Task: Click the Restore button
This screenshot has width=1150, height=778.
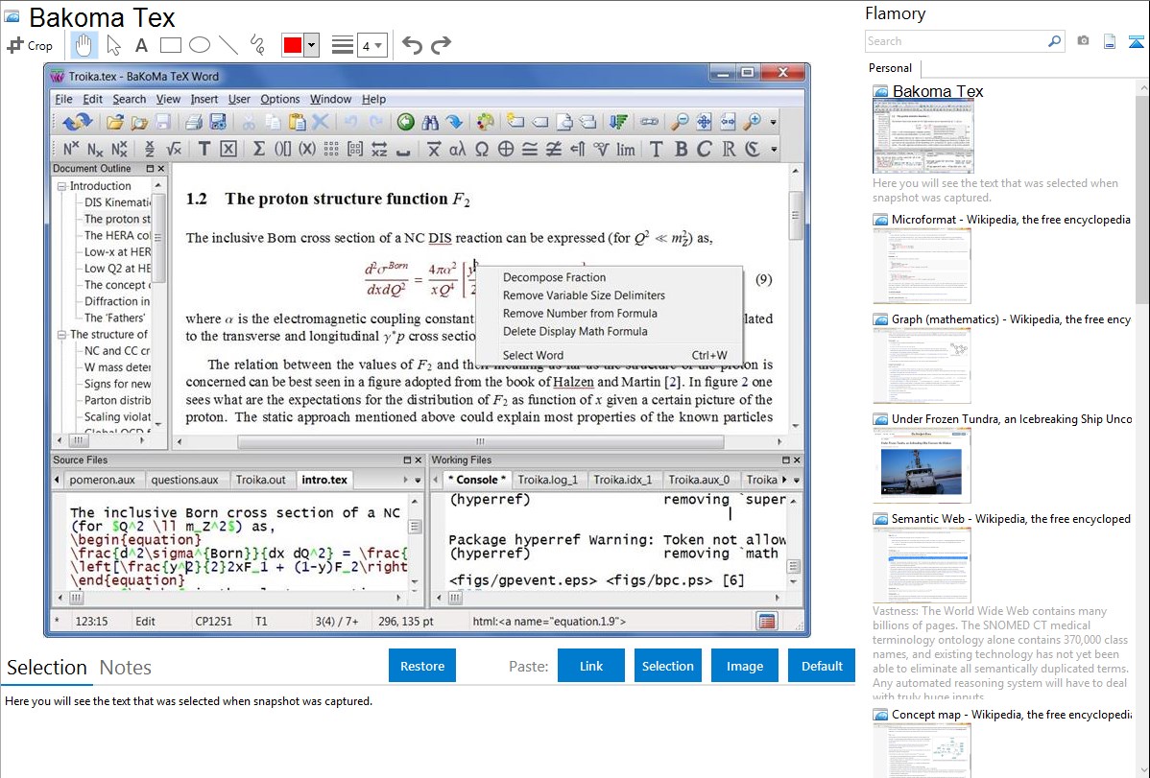Action: click(x=422, y=666)
